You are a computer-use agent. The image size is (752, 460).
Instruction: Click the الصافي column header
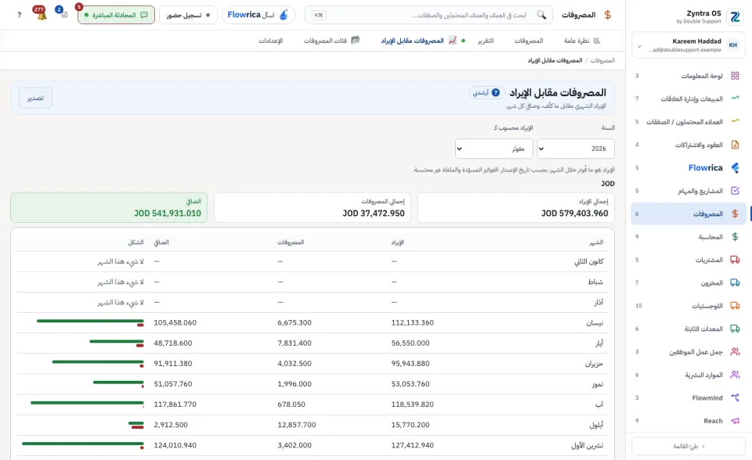161,243
